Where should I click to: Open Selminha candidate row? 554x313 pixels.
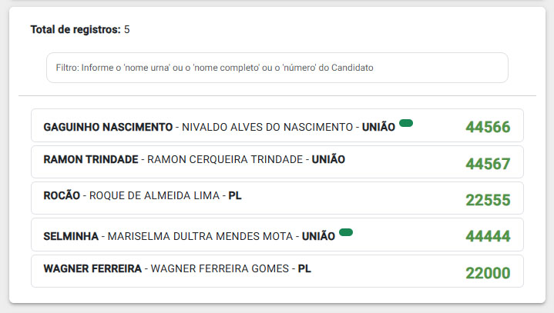click(x=277, y=235)
